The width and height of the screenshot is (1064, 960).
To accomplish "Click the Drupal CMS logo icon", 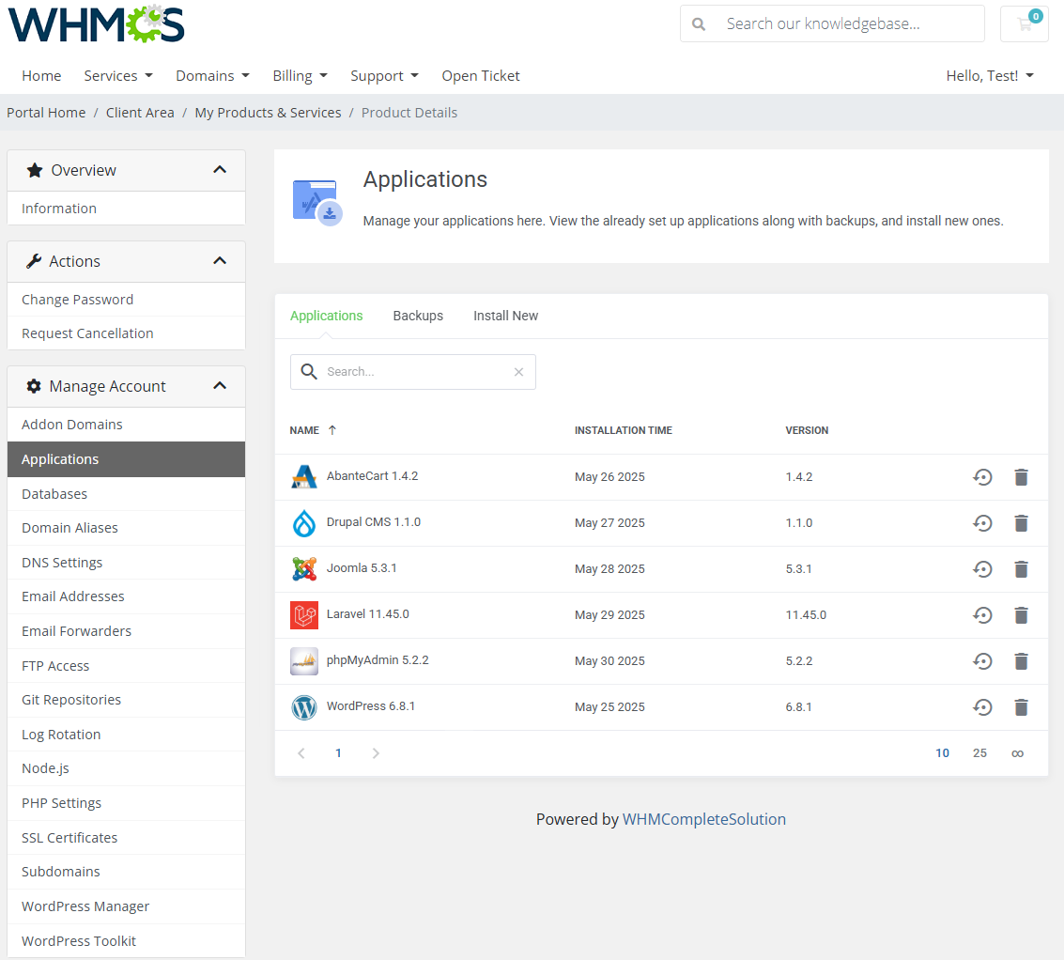I will [304, 523].
